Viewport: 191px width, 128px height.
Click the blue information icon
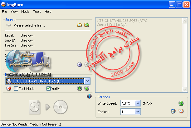click(89, 96)
